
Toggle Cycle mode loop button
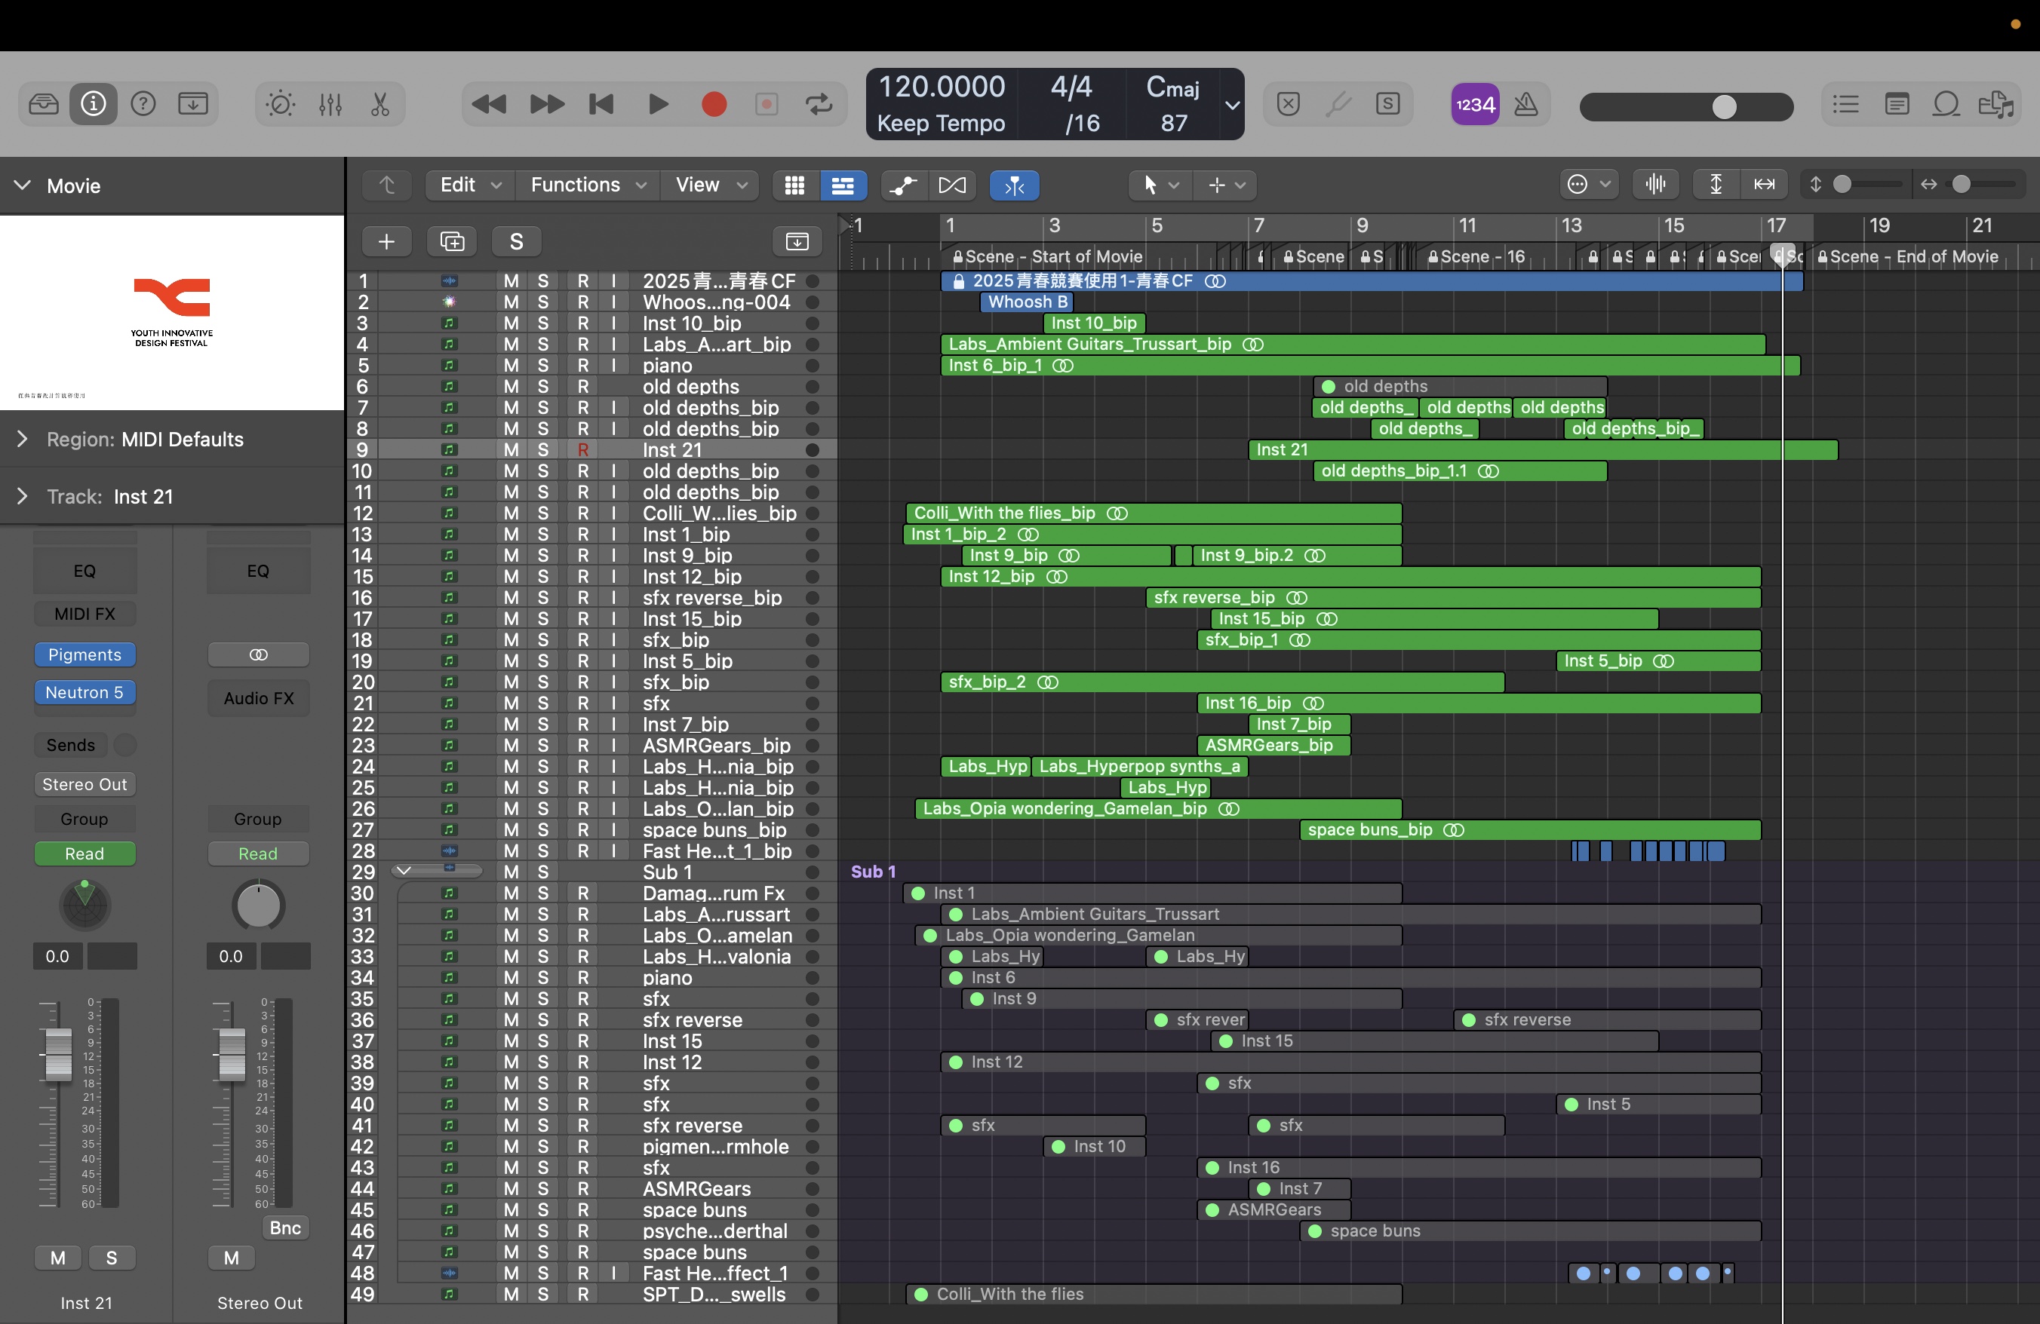tap(819, 105)
